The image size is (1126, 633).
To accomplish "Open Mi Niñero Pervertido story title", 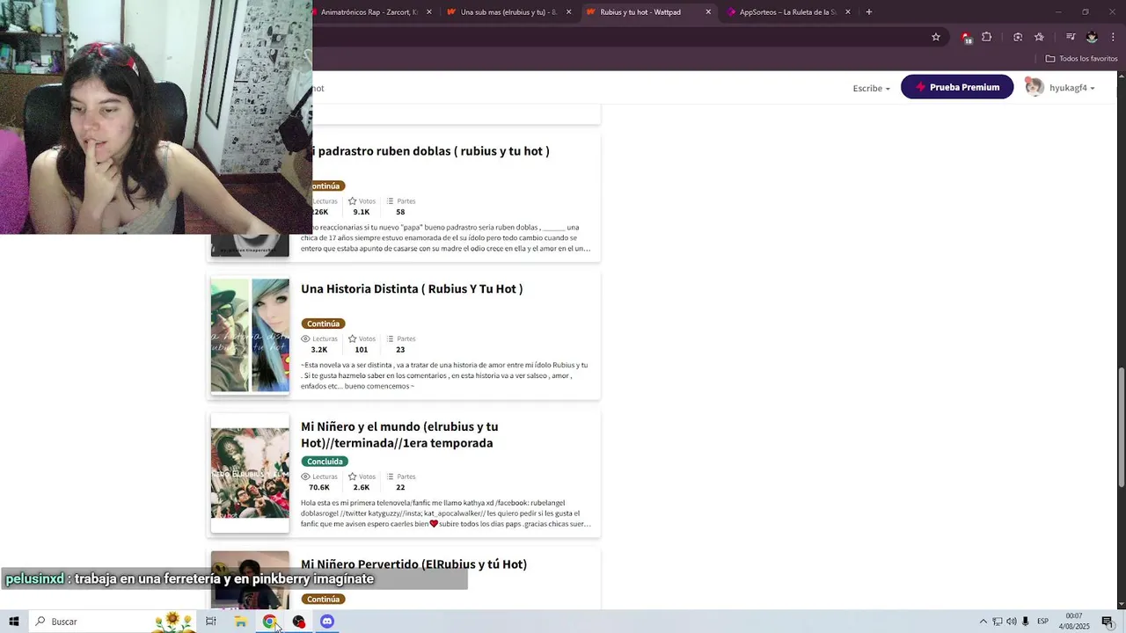I will coord(413,564).
